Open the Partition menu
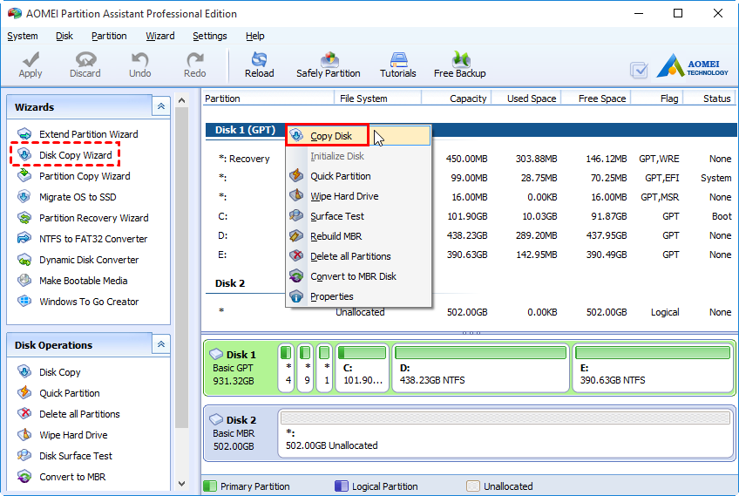 pos(109,36)
